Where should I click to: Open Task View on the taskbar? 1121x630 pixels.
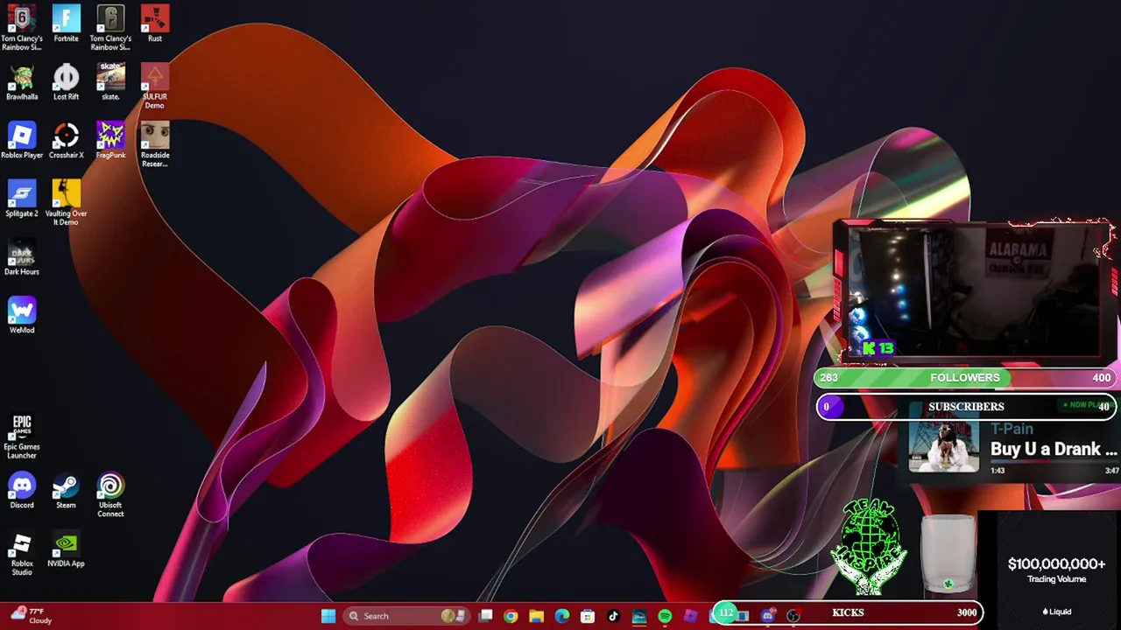[486, 616]
